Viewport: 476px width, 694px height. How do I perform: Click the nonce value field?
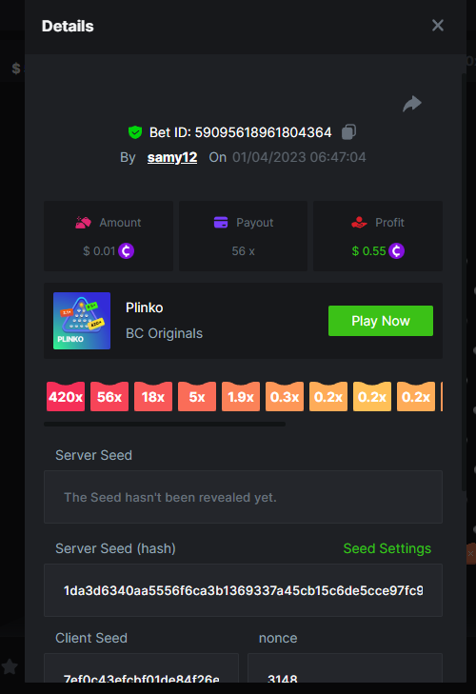tap(345, 668)
